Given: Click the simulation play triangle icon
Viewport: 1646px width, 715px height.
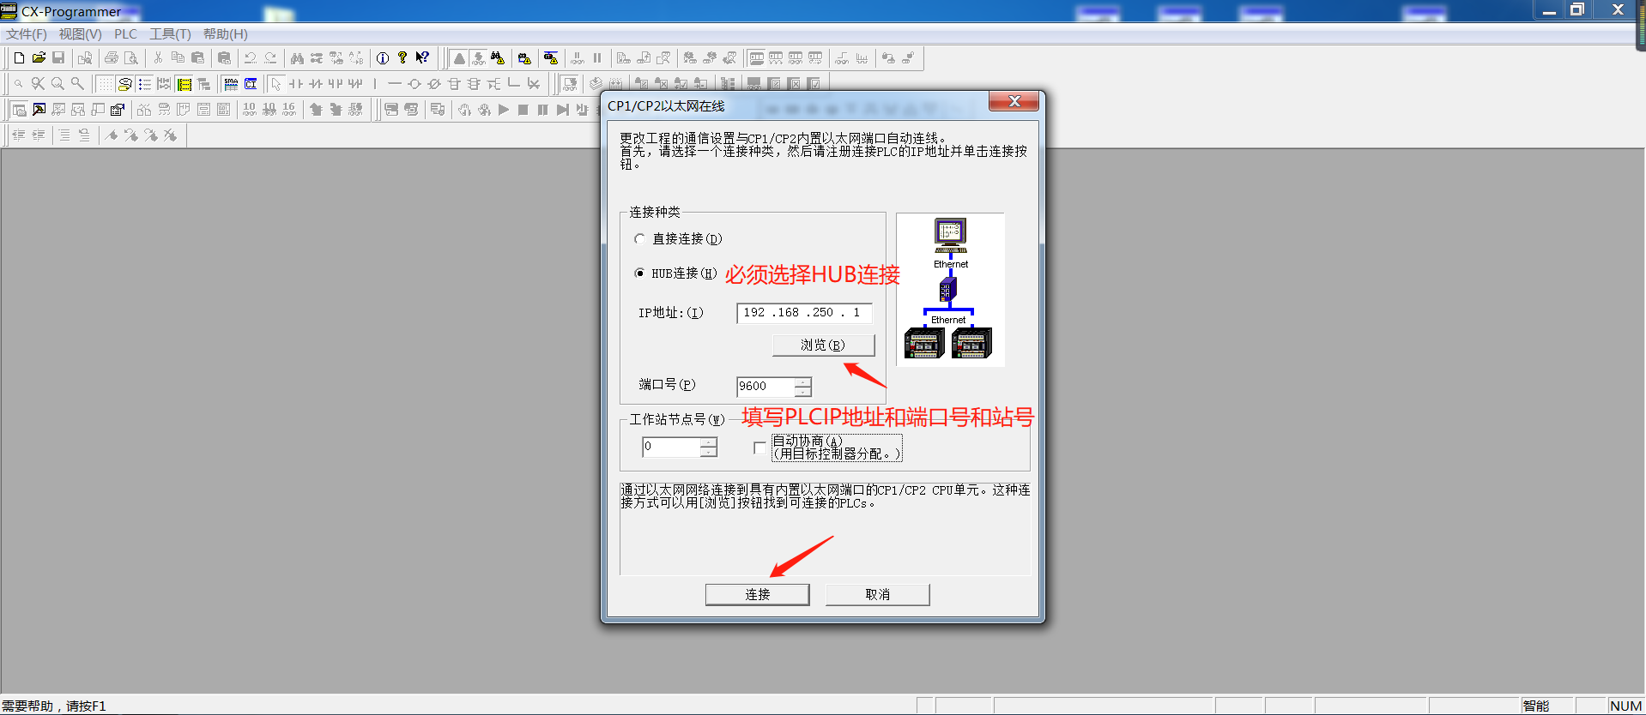Looking at the screenshot, I should [x=504, y=110].
